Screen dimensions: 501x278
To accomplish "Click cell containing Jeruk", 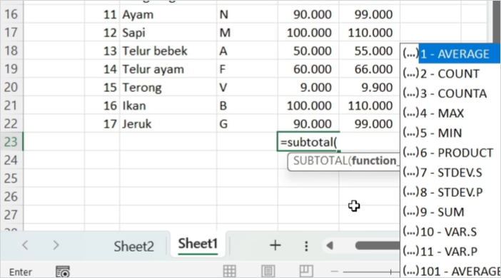I will coord(168,123).
